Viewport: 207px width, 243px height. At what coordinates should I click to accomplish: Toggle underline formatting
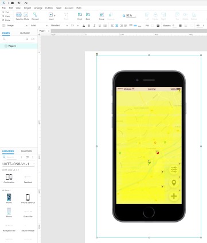[x=100, y=26]
